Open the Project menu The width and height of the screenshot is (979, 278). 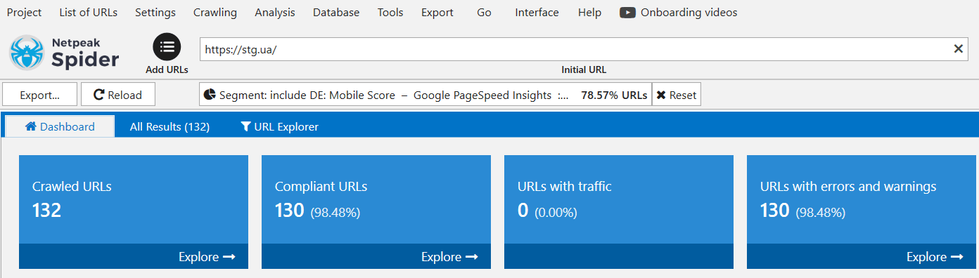(x=24, y=13)
